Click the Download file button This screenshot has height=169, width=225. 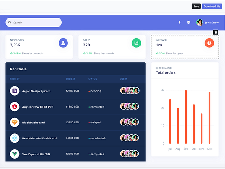pos(212,6)
